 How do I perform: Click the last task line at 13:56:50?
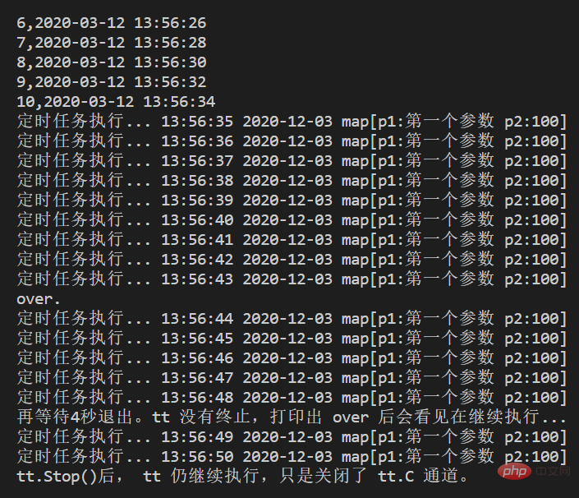(292, 457)
